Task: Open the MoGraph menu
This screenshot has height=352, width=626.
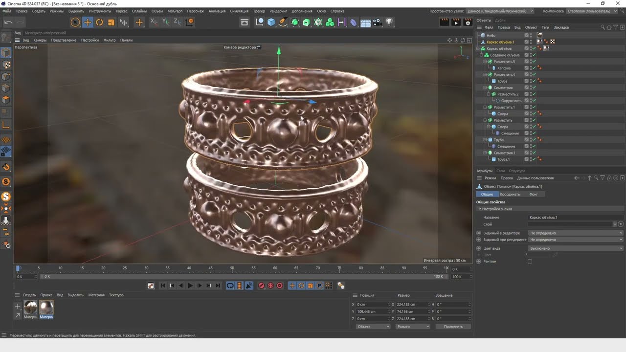Action: pyautogui.click(x=175, y=11)
